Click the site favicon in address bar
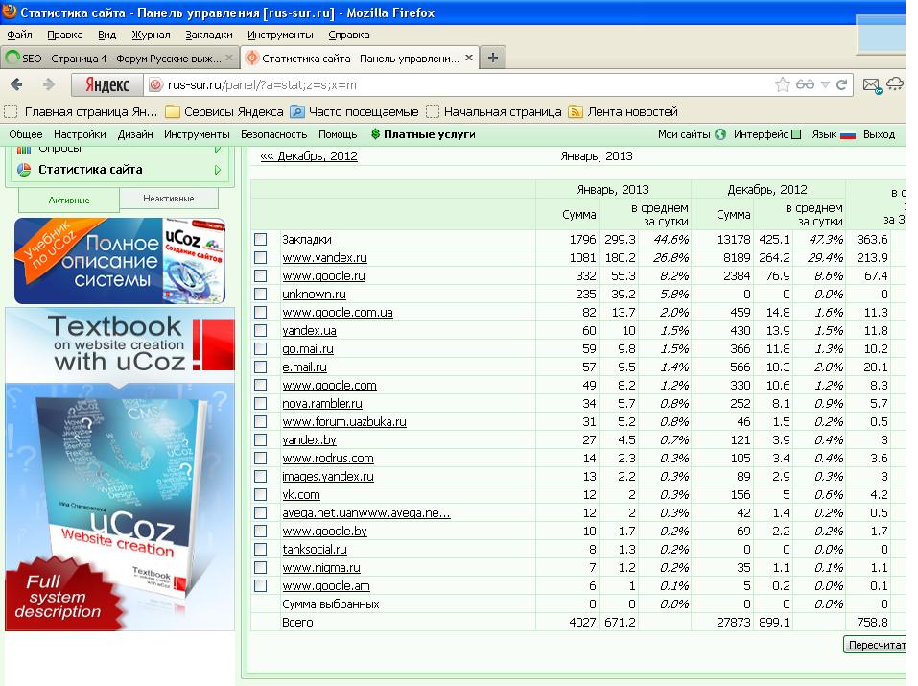Screen dimensions: 918x686 tap(155, 85)
